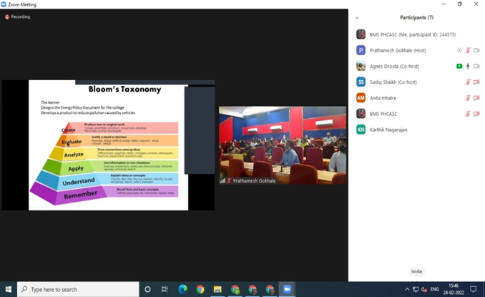Viewport: 485px width, 297px height.
Task: Click Agnes Dcosta's microphone icon
Action: tap(468, 66)
